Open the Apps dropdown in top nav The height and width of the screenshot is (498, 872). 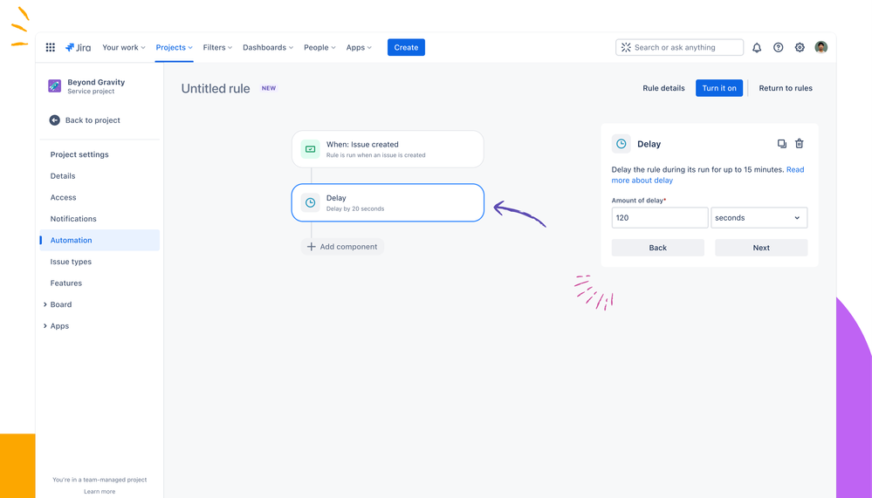coord(359,47)
